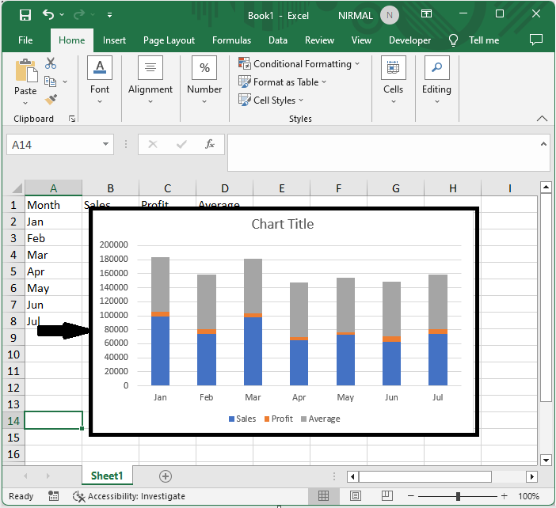
Task: Click the Insert Function fx icon
Action: coord(210,145)
